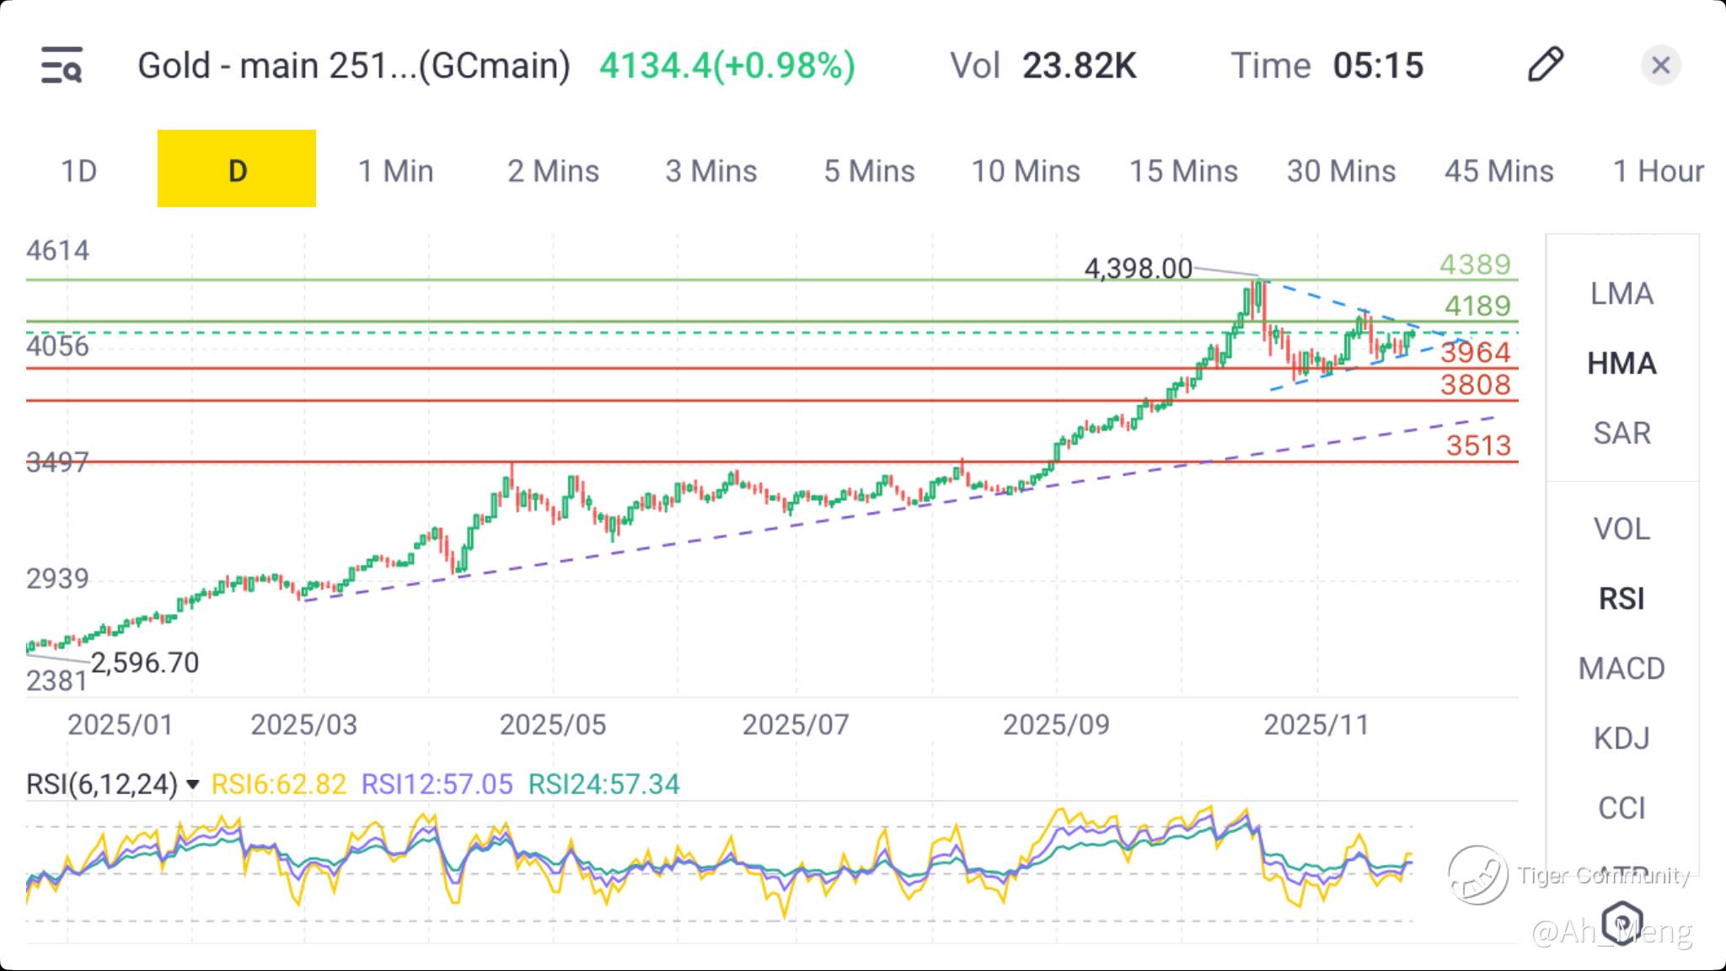Tap the 4189 green resistance level label
Viewport: 1726px width, 971px height.
[x=1477, y=306]
